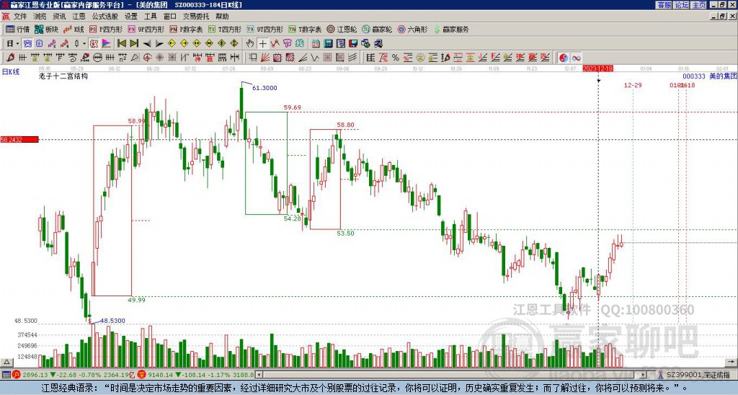Viewport: 738px width, 395px height.
Task: Open the calculator icon
Action: [x=329, y=43]
